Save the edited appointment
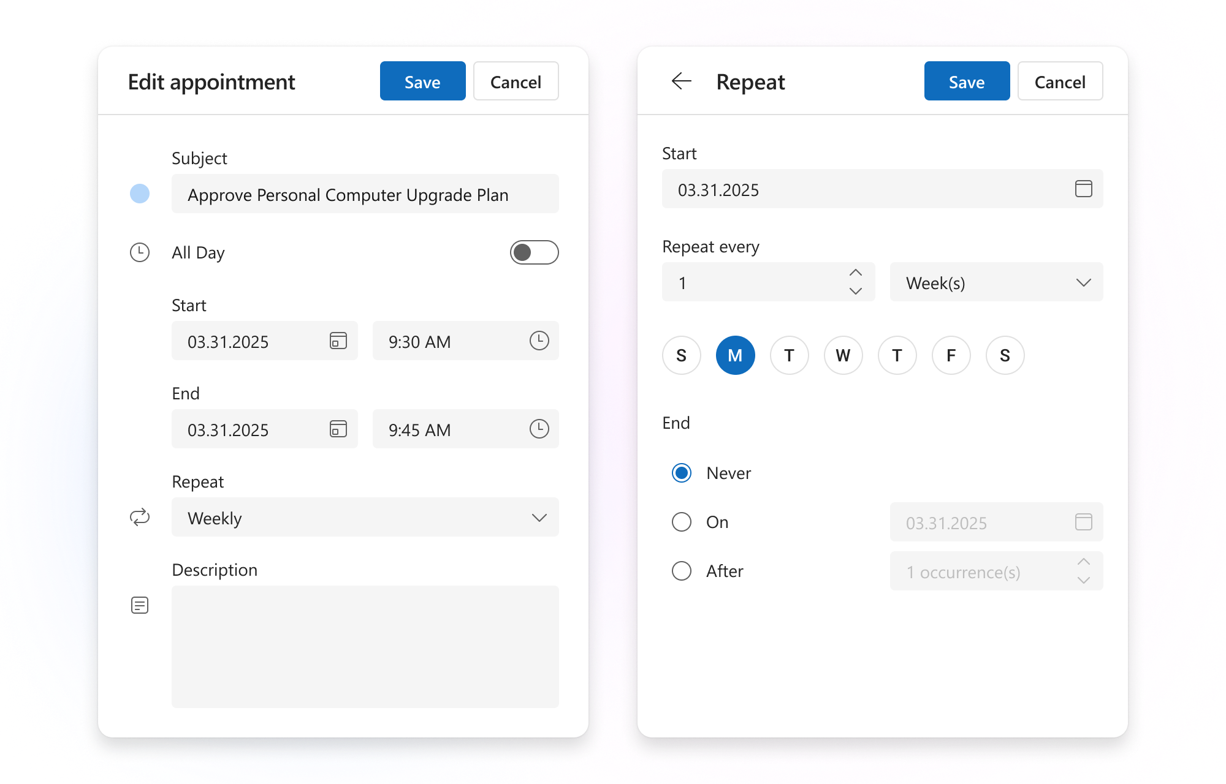The height and width of the screenshot is (784, 1226). point(422,81)
